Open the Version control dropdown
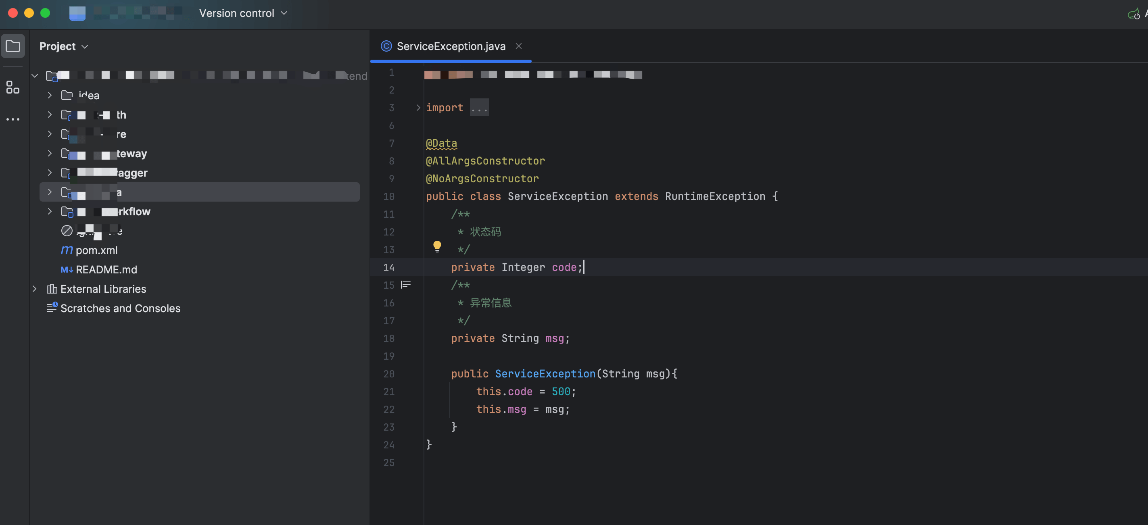The height and width of the screenshot is (525, 1148). 243,13
